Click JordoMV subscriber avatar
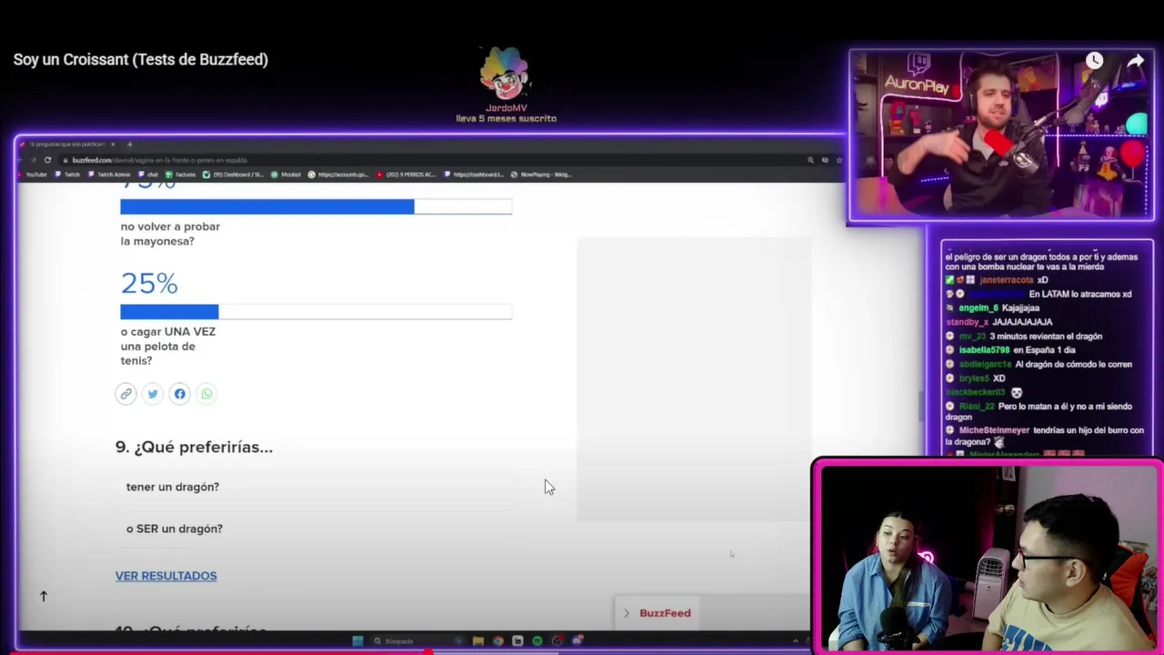 point(506,75)
